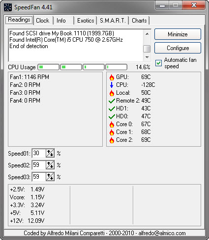Click the Fan2: 0 RPM reading
The width and height of the screenshot is (209, 240).
[x=25, y=85]
